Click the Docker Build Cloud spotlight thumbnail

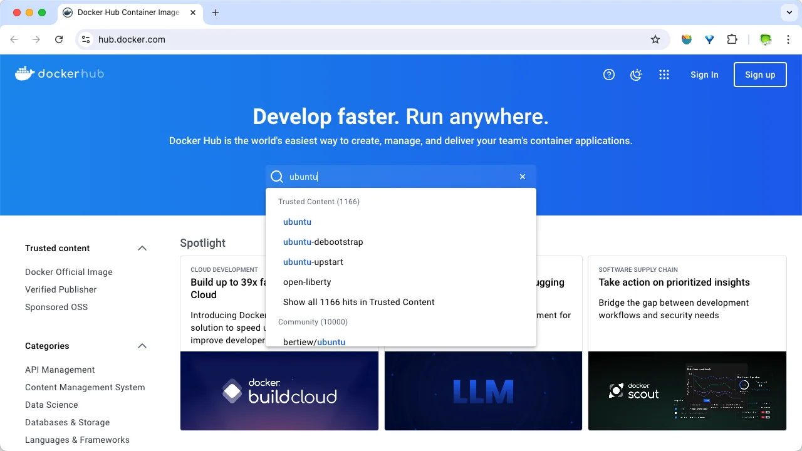coord(279,391)
